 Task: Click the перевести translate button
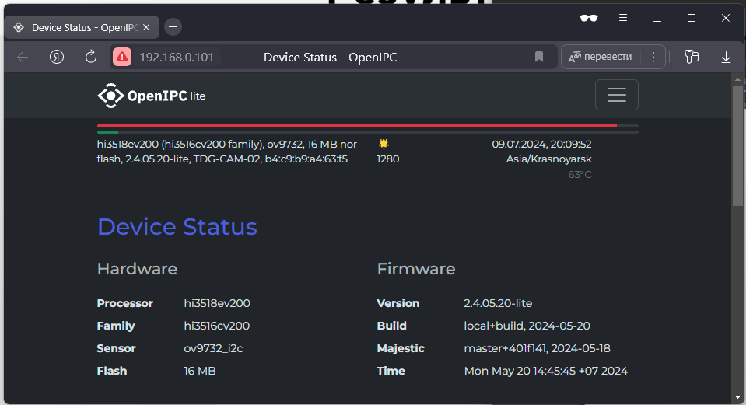(x=601, y=57)
